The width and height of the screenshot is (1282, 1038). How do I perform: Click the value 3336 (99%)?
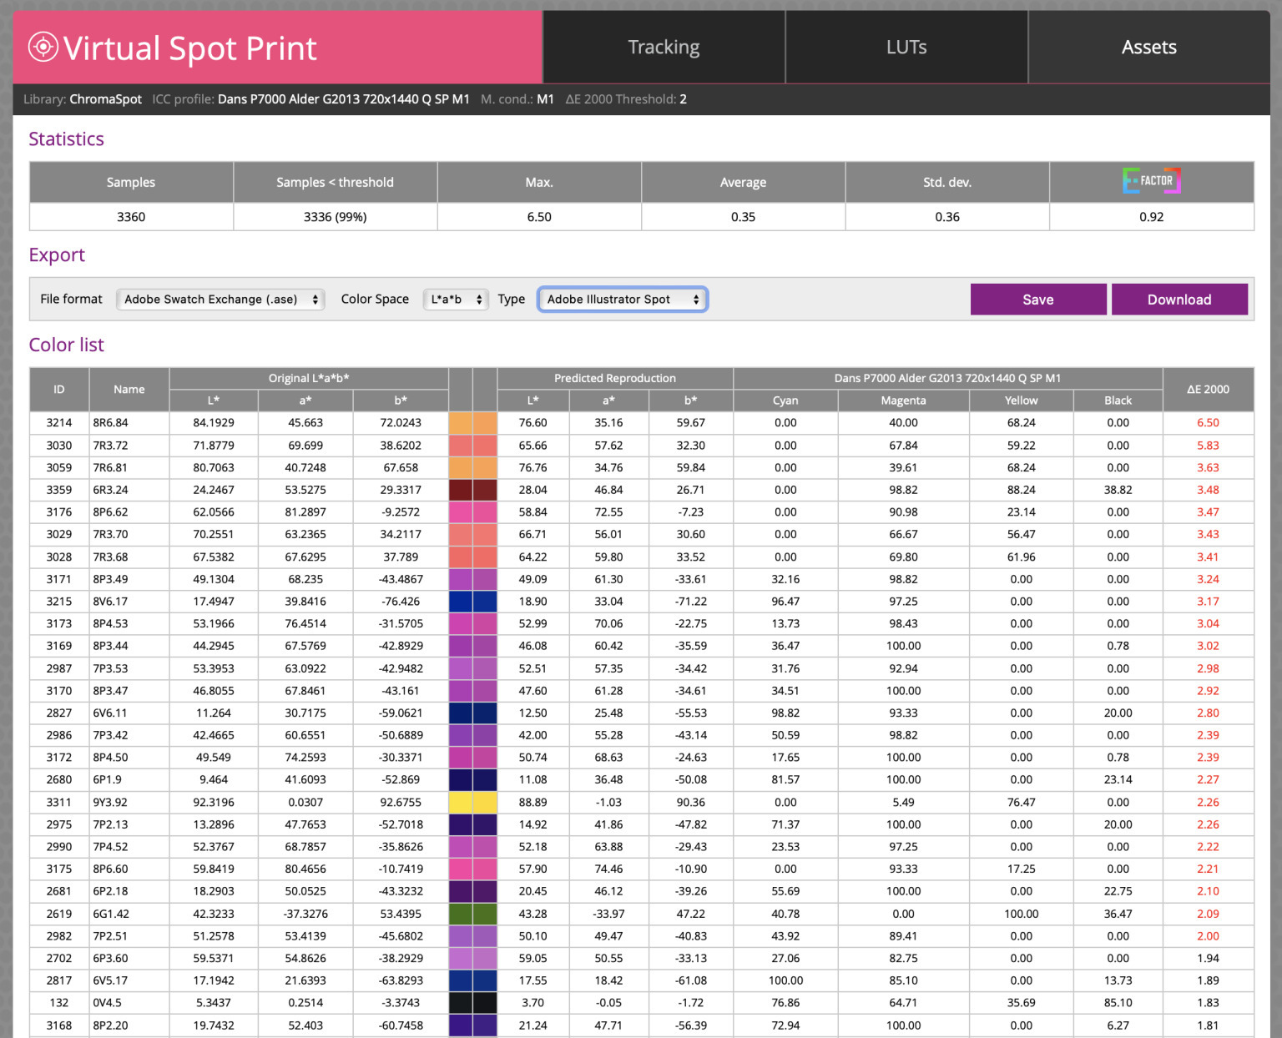coord(335,217)
